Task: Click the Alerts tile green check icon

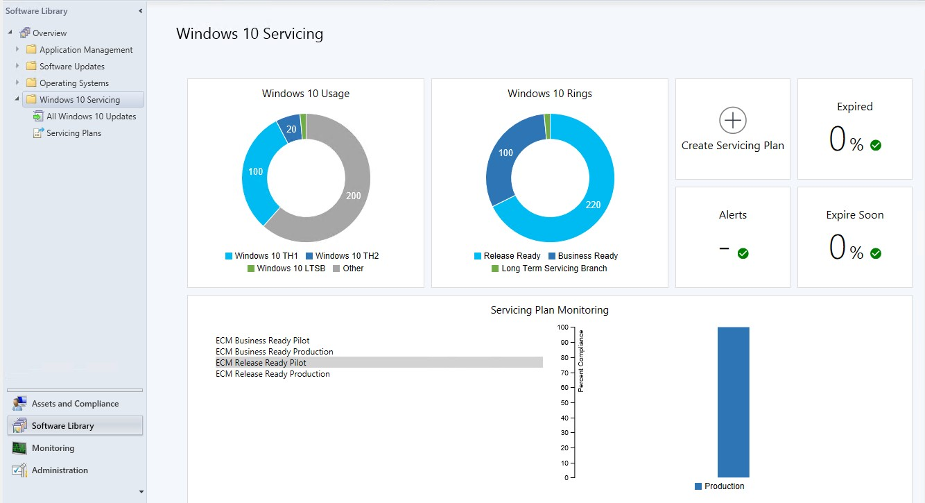Action: tap(743, 253)
